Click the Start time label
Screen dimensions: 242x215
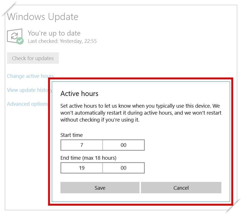click(72, 135)
